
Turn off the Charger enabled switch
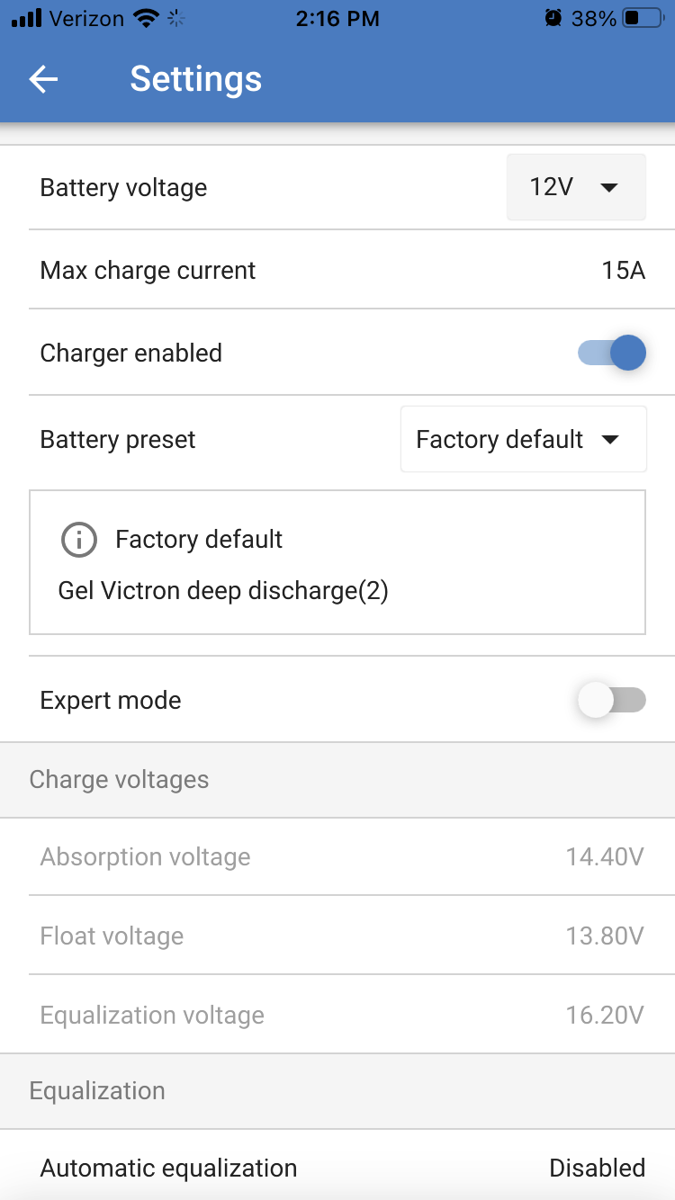point(612,353)
